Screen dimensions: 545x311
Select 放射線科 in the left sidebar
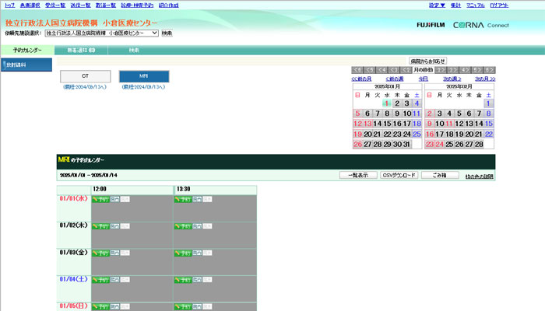pyautogui.click(x=26, y=65)
